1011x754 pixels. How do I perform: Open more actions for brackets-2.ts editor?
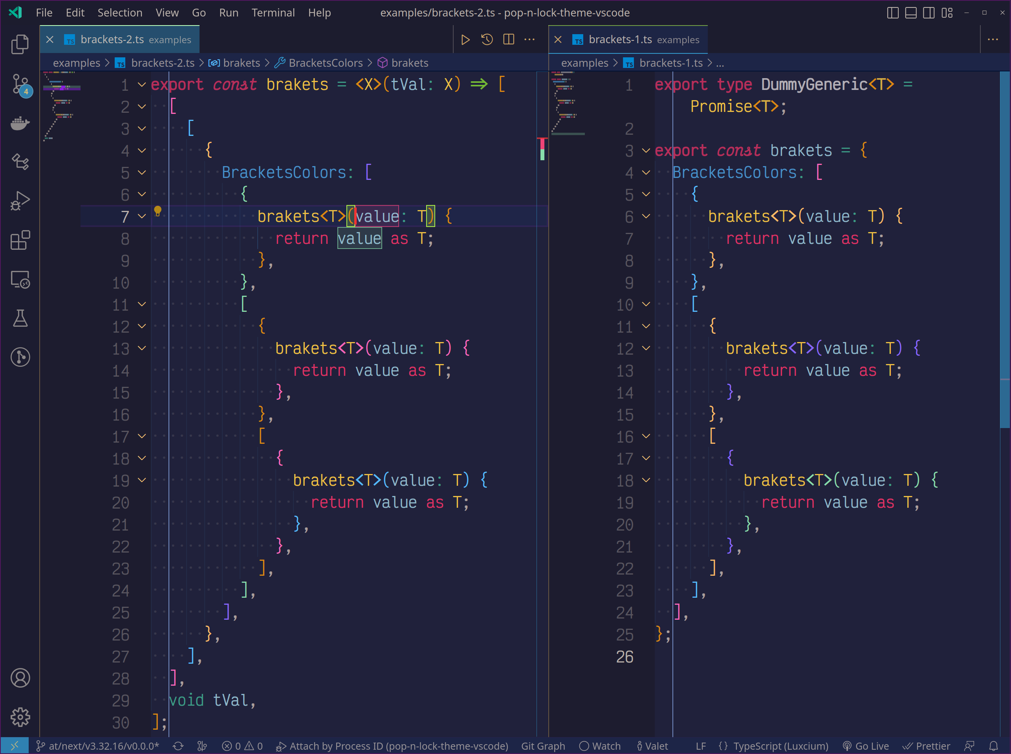(529, 40)
